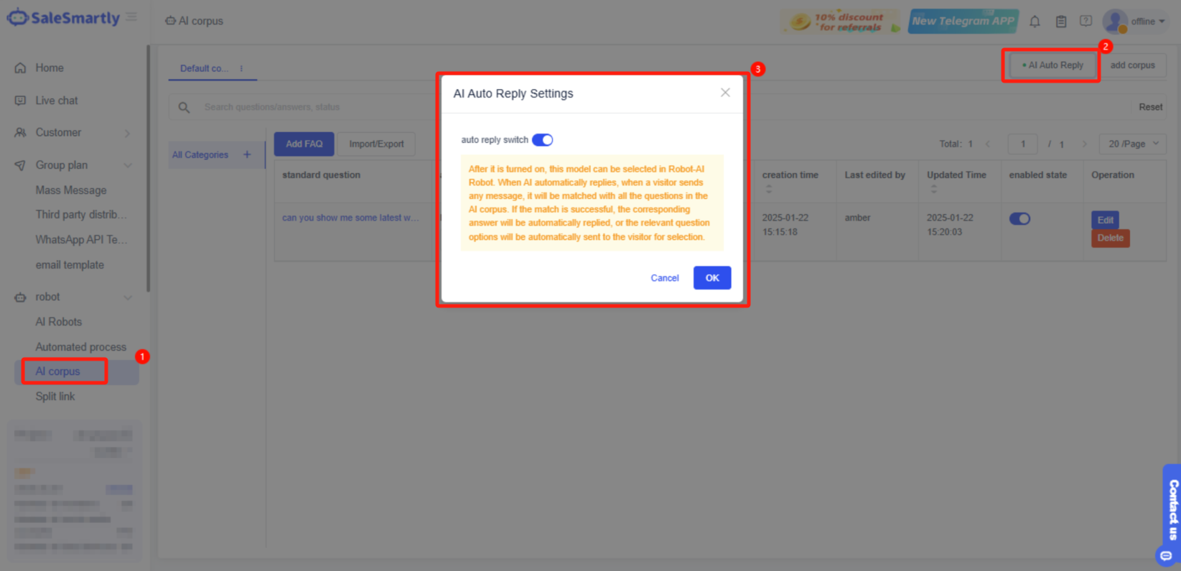Click the notification bell icon
Viewport: 1181px width, 571px height.
[1035, 22]
